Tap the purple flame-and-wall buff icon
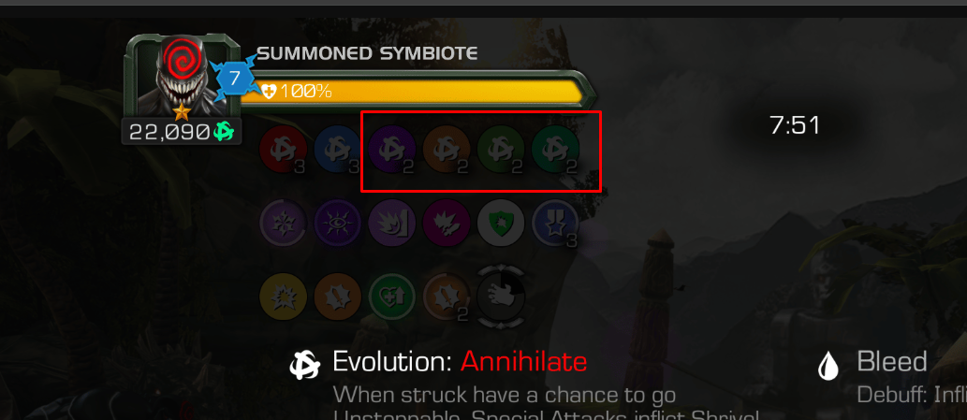Image resolution: width=967 pixels, height=420 pixels. click(x=391, y=223)
